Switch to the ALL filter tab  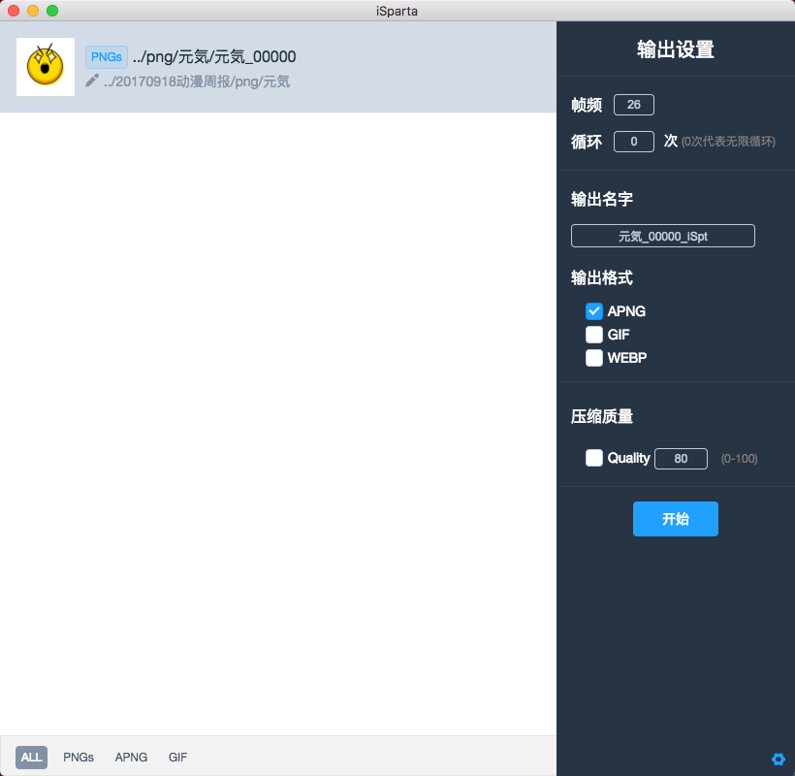click(31, 758)
